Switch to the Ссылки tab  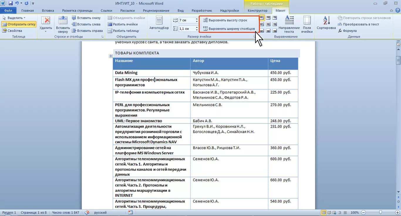pos(106,11)
